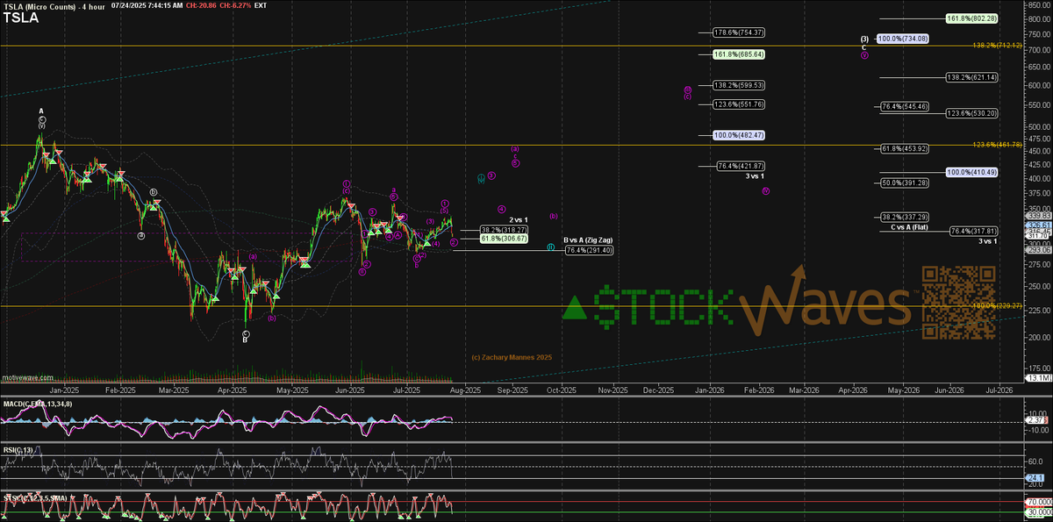The width and height of the screenshot is (1053, 522).
Task: Select the 161.8%(802.28) target label
Action: click(971, 18)
